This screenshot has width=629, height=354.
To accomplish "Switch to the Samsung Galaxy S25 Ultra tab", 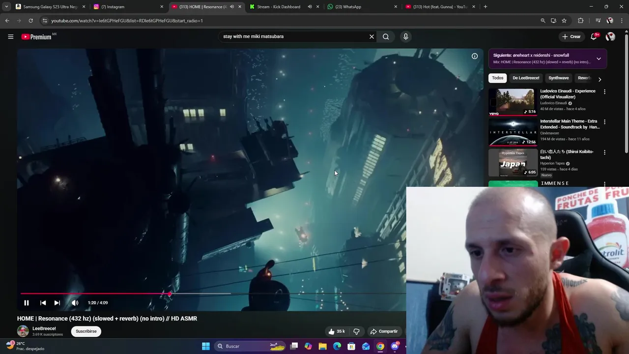I will tap(50, 7).
